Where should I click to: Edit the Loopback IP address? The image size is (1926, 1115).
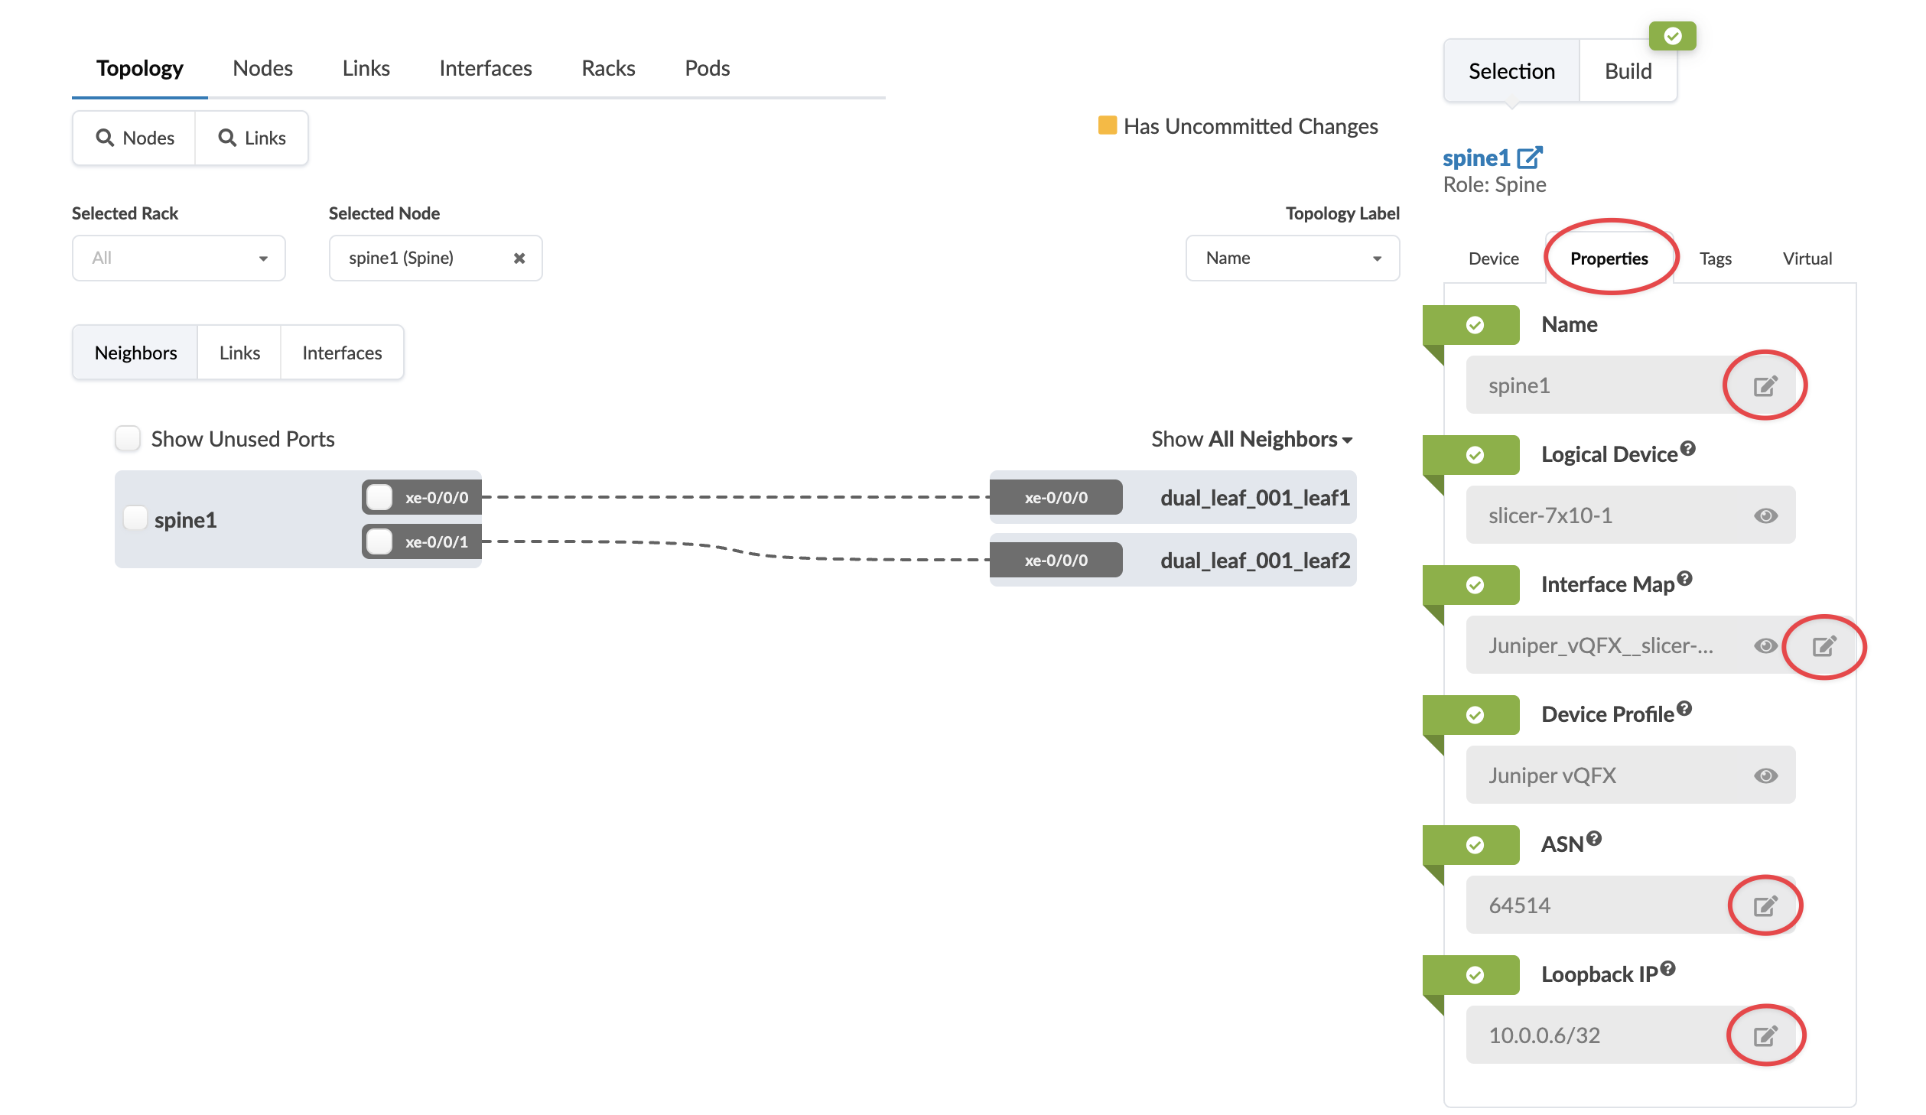[1765, 1036]
